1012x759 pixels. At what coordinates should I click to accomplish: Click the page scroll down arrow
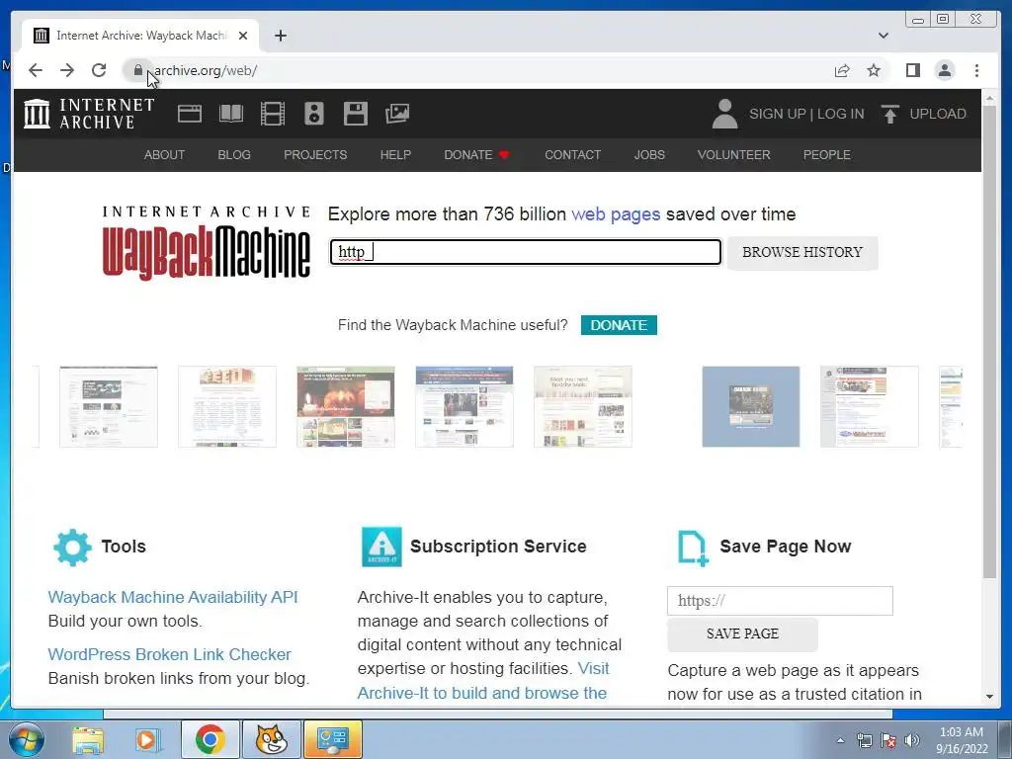pyautogui.click(x=989, y=697)
